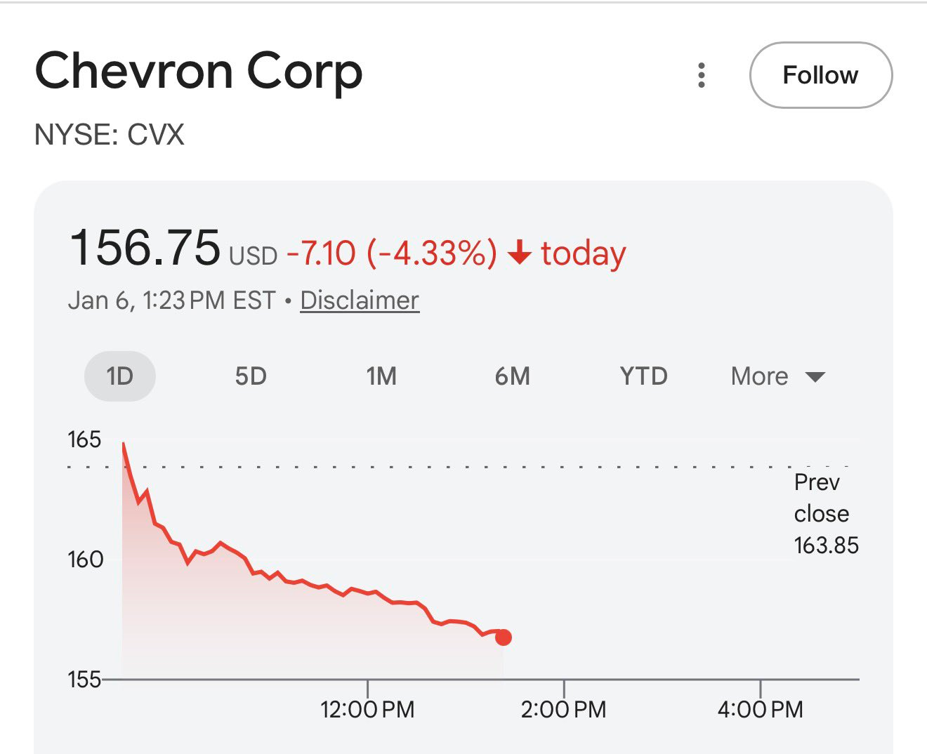
Task: Click the More dropdown arrow
Action: point(815,377)
